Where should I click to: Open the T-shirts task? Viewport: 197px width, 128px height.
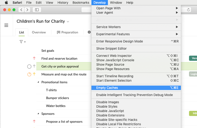51,90
